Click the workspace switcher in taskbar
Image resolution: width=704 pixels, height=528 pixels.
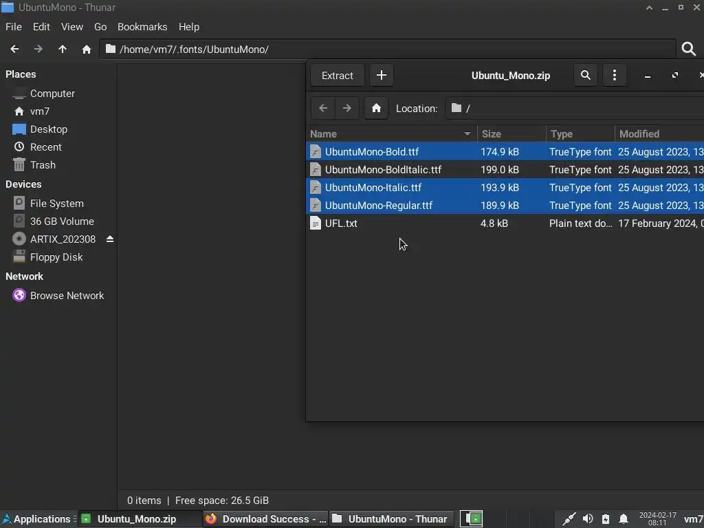point(471,519)
